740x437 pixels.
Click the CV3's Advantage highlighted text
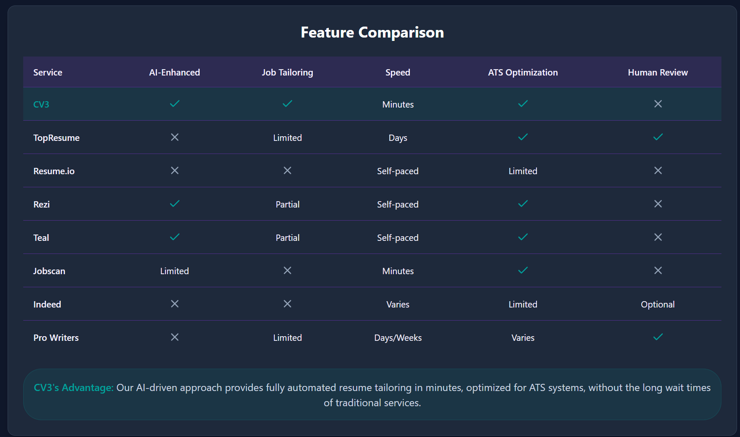73,388
